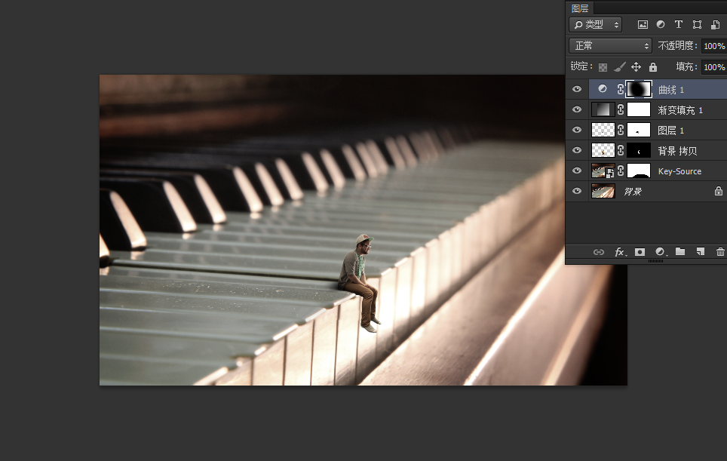This screenshot has height=461, width=727.
Task: Select the 背景 拷贝 layer thumbnail
Action: click(x=603, y=150)
